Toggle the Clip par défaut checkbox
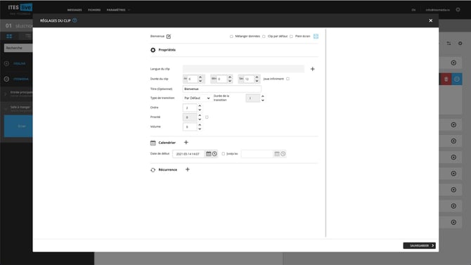The image size is (471, 265). [x=264, y=37]
